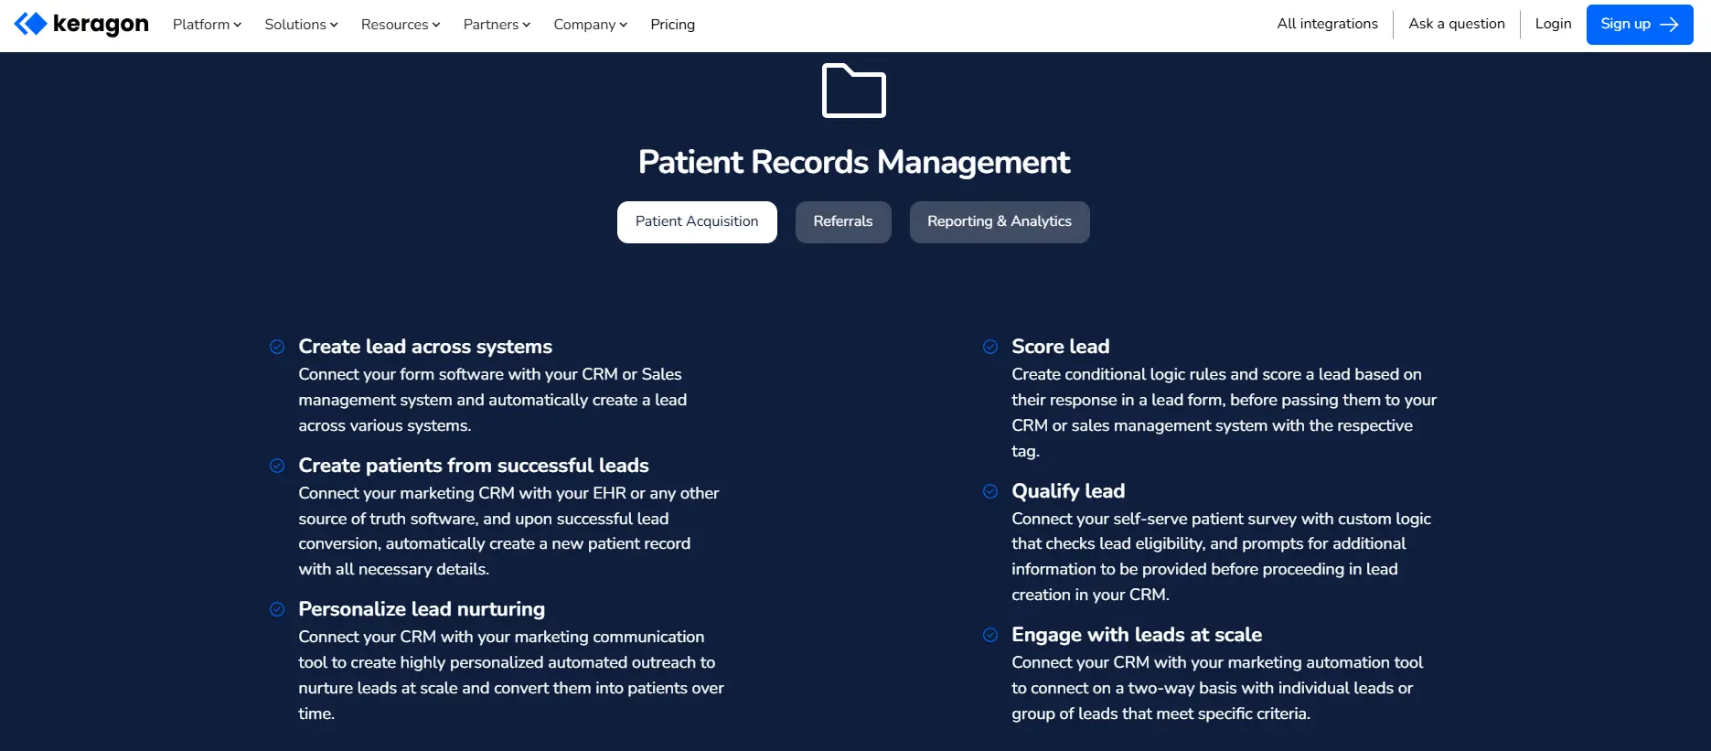Click the Sign up label text
Viewport: 1711px width, 751px height.
[1626, 24]
